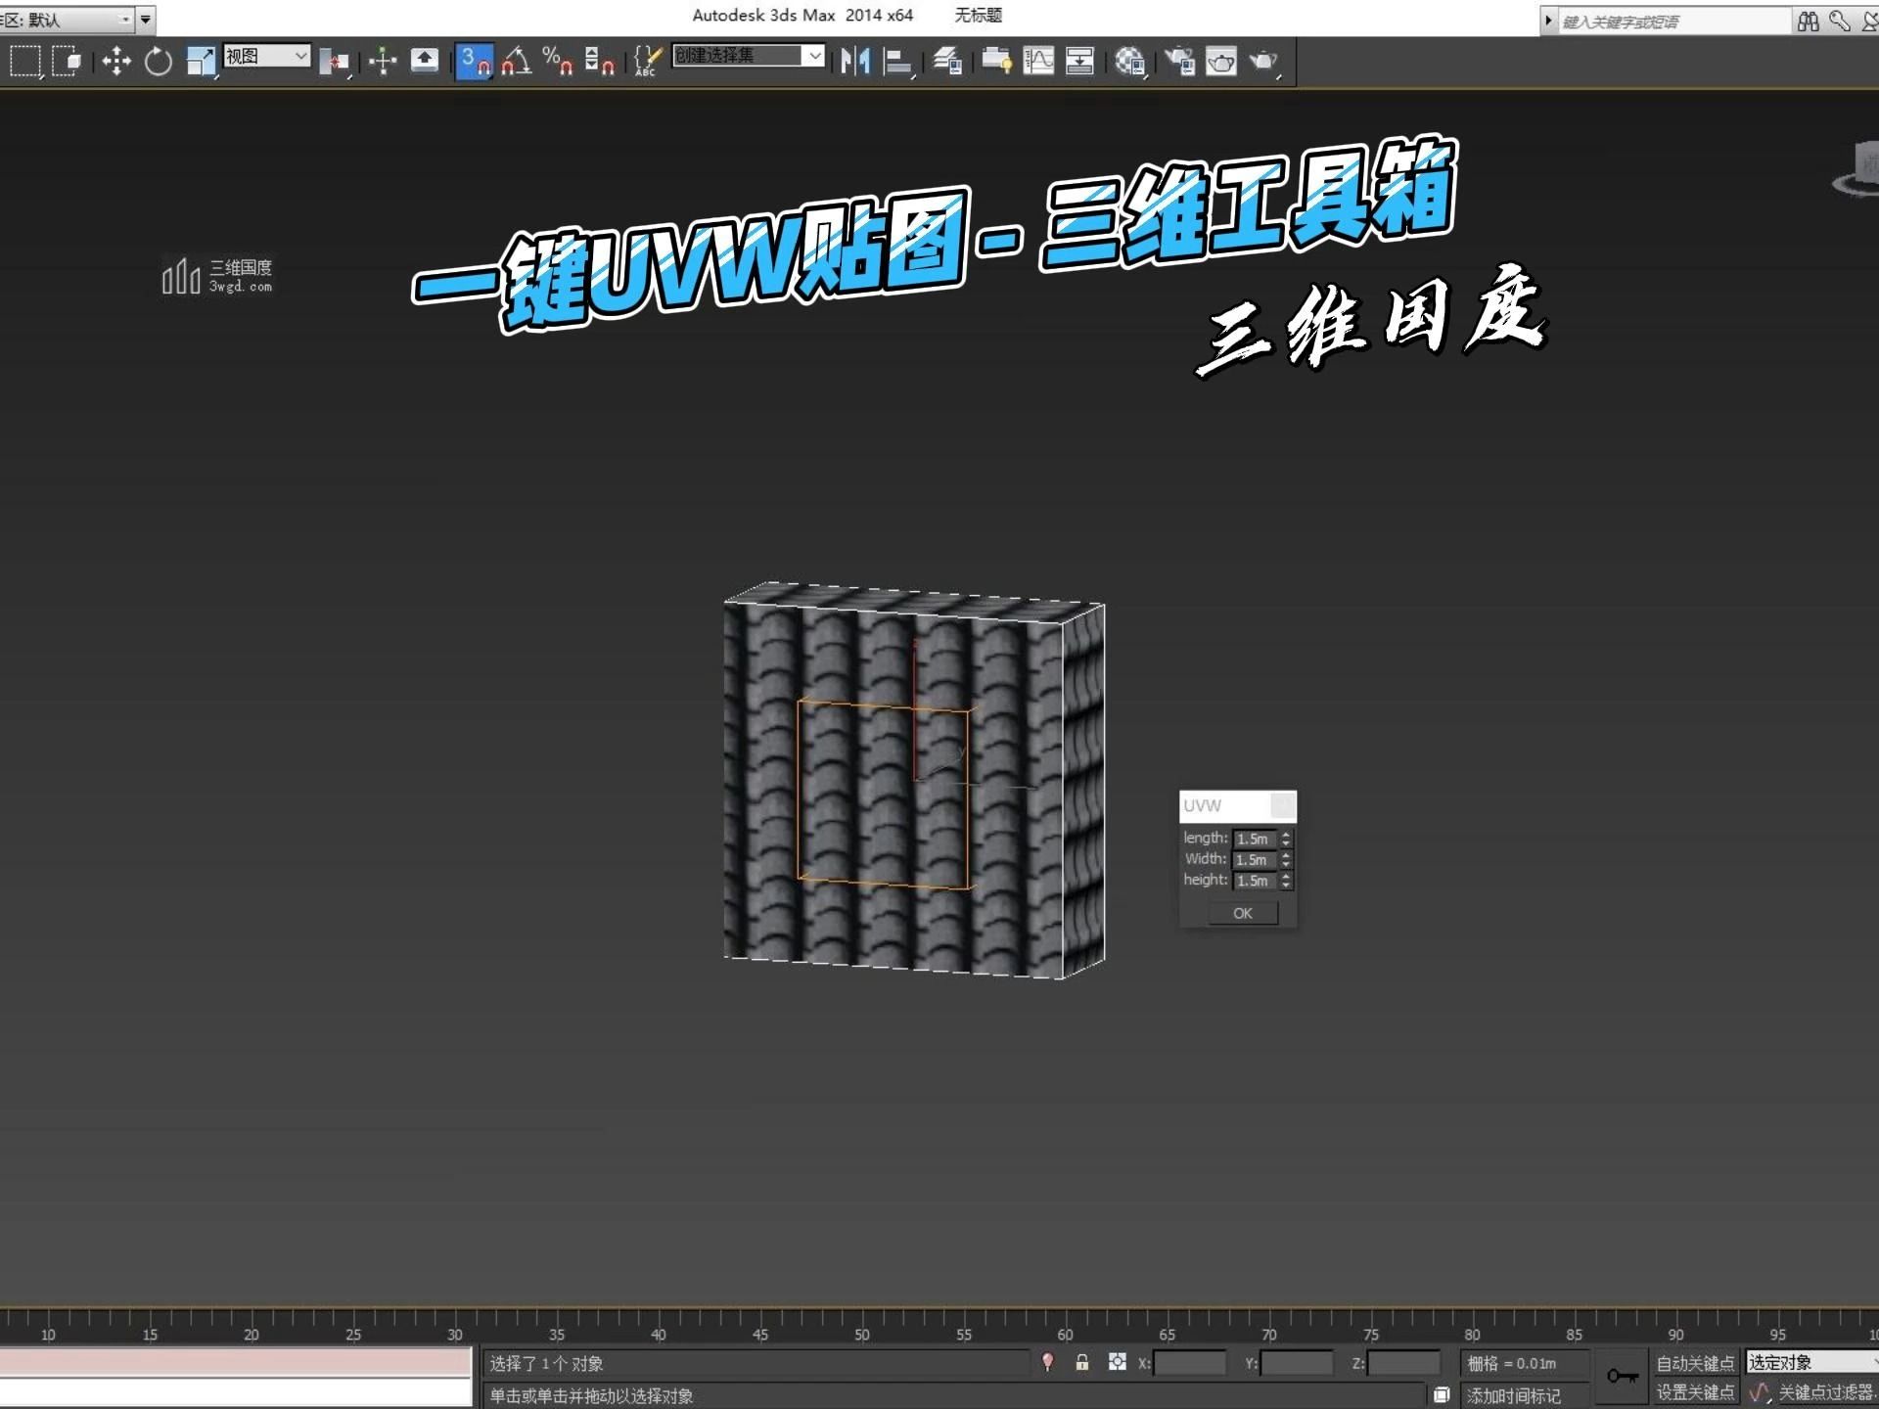Click the 设置关键点 set key option
Image resolution: width=1879 pixels, height=1409 pixels.
pyautogui.click(x=1695, y=1390)
